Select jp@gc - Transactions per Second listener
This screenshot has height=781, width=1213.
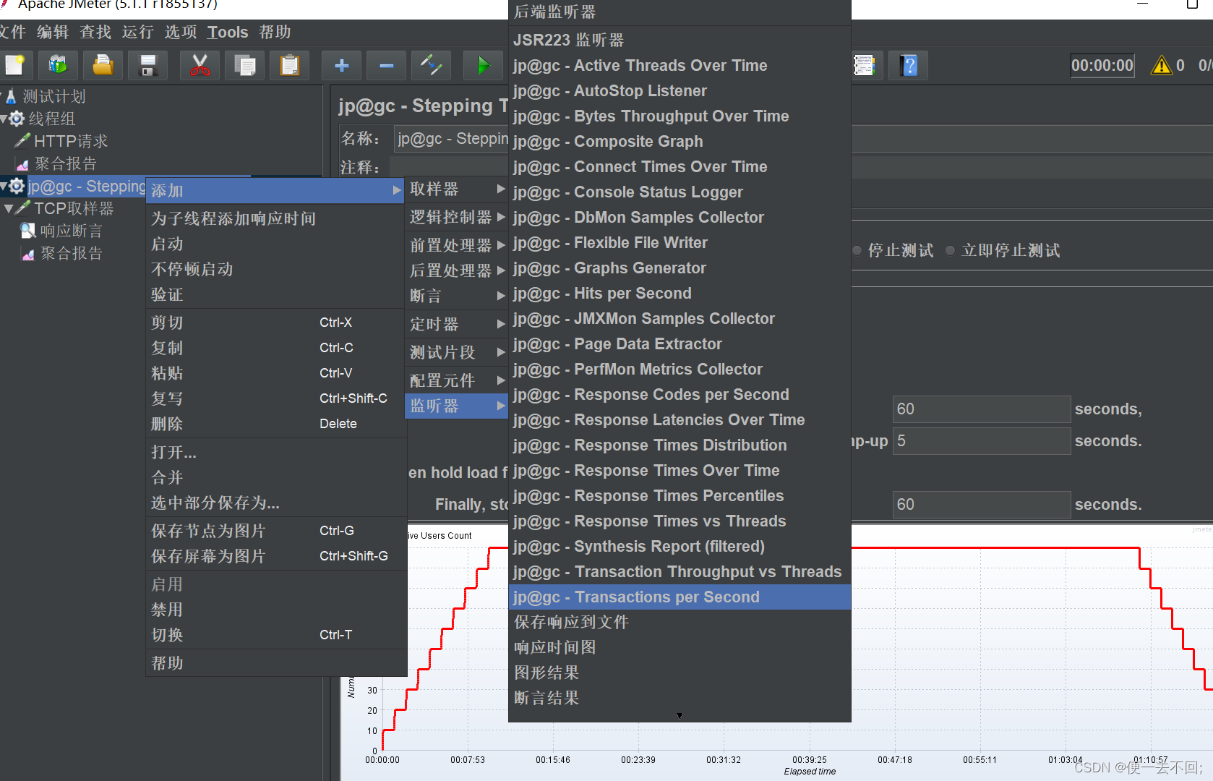[x=680, y=597]
